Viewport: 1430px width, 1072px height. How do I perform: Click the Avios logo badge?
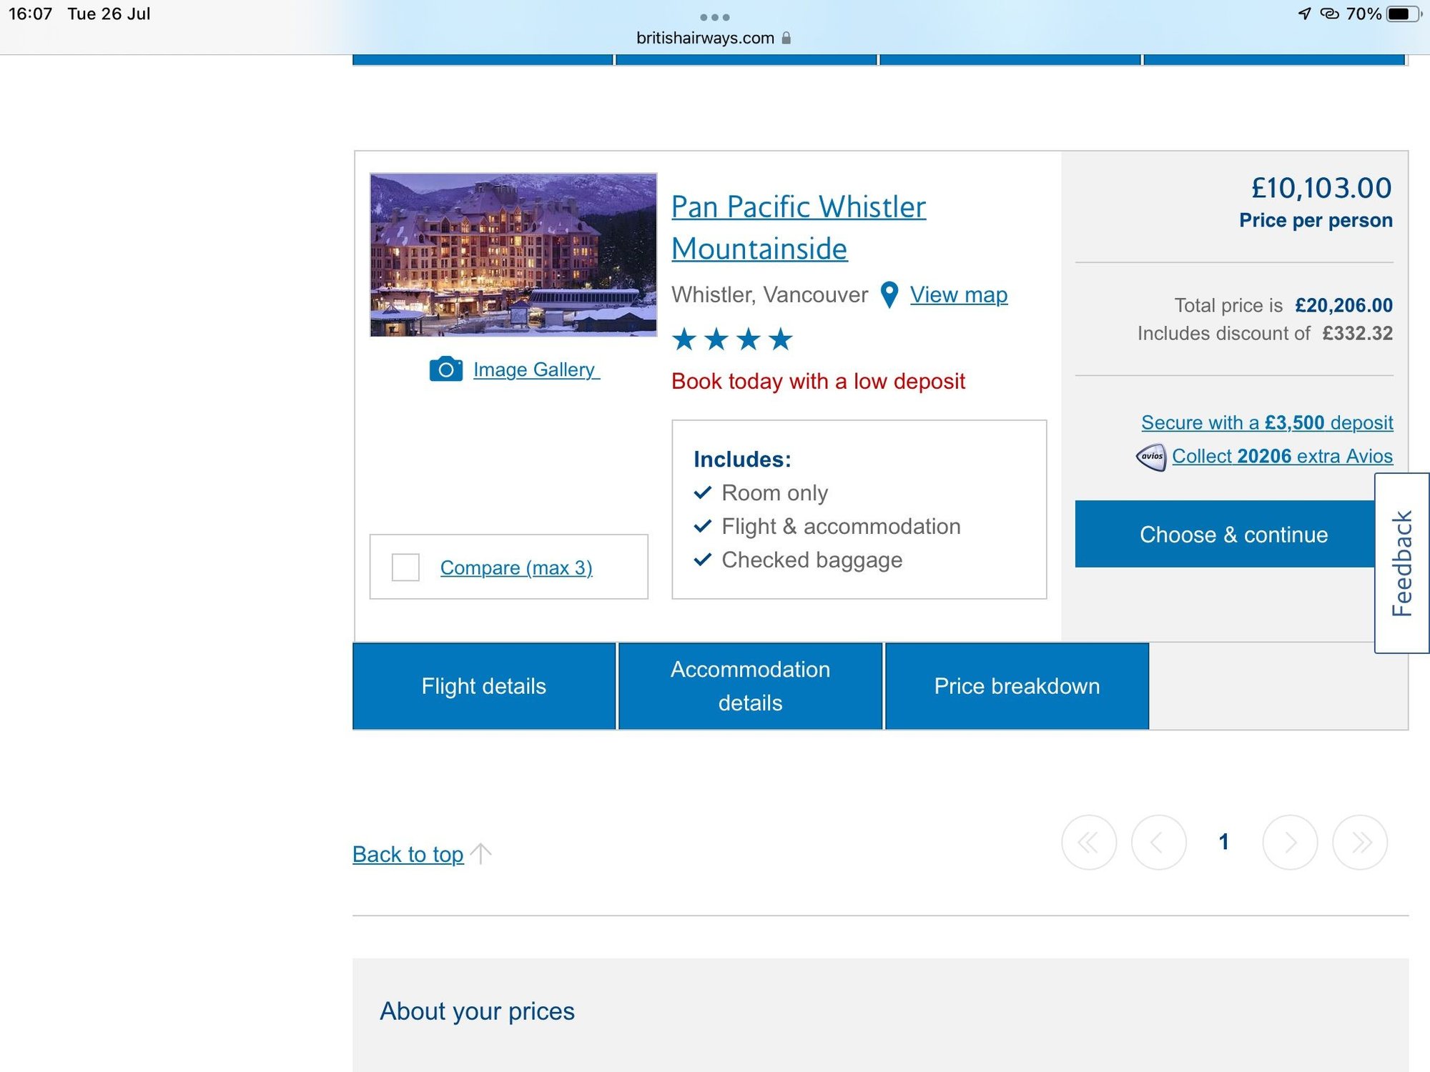tap(1150, 457)
